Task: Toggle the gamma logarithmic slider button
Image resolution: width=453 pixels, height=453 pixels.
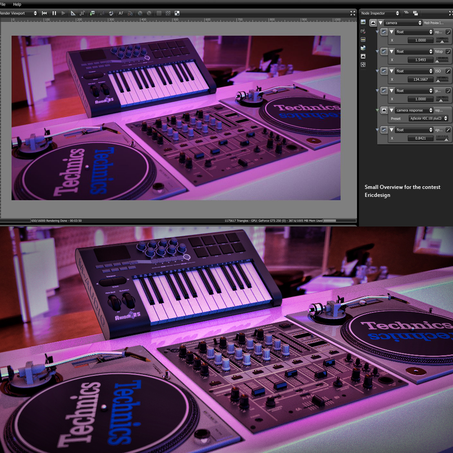Action: pos(448,91)
